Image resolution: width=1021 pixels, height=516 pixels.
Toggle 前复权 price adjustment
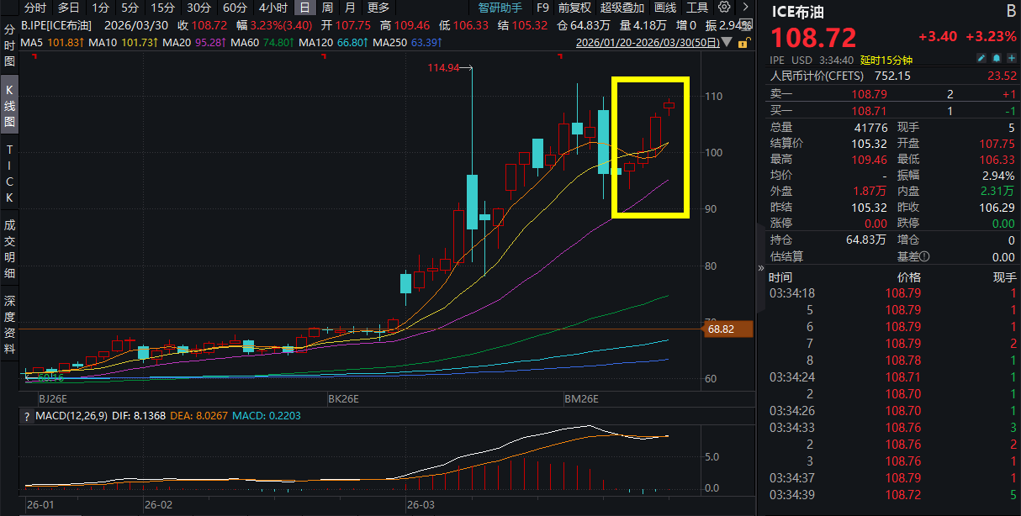573,8
